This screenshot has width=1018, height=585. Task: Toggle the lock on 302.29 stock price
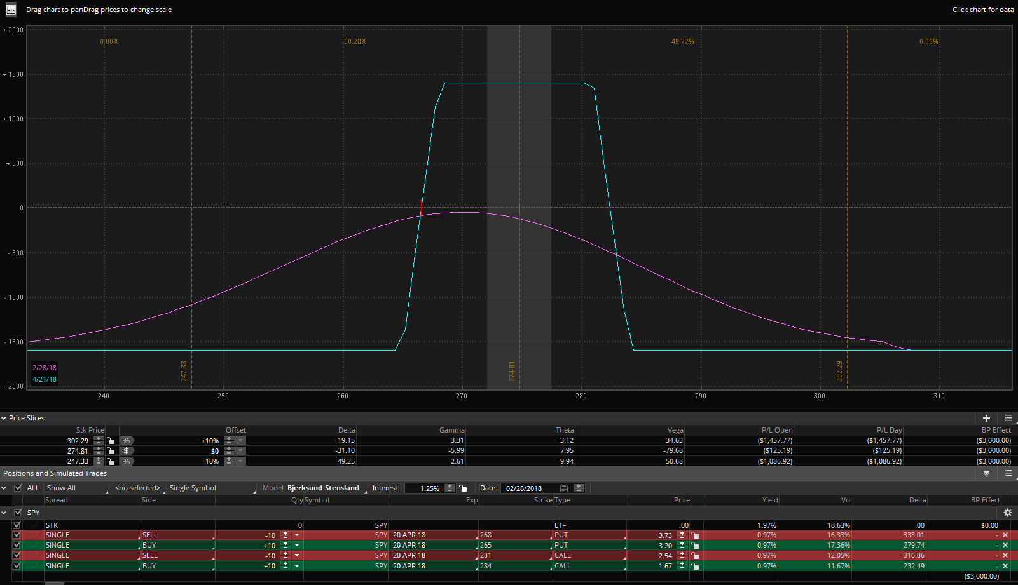point(111,441)
